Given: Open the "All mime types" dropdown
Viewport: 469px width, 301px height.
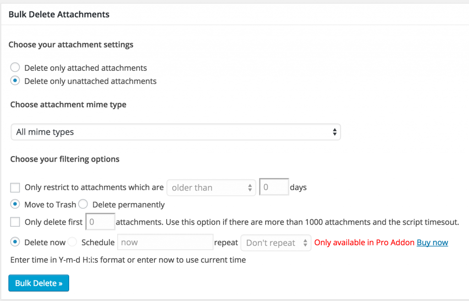Looking at the screenshot, I should click(x=175, y=132).
